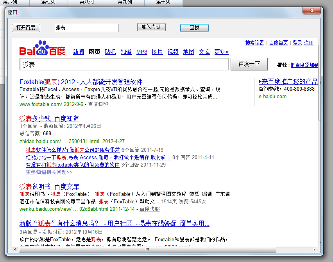The height and width of the screenshot is (262, 333).
Task: Open 有没有和狐表foxtable类似 question link
Action: click(x=73, y=165)
